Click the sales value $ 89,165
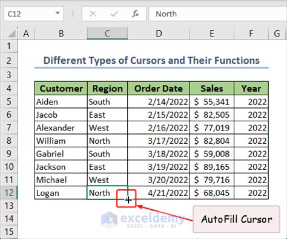The width and height of the screenshot is (287, 239). point(212,167)
